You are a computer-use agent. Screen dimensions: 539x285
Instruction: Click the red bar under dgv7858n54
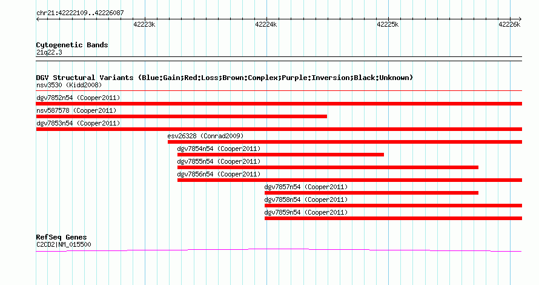tap(393, 206)
